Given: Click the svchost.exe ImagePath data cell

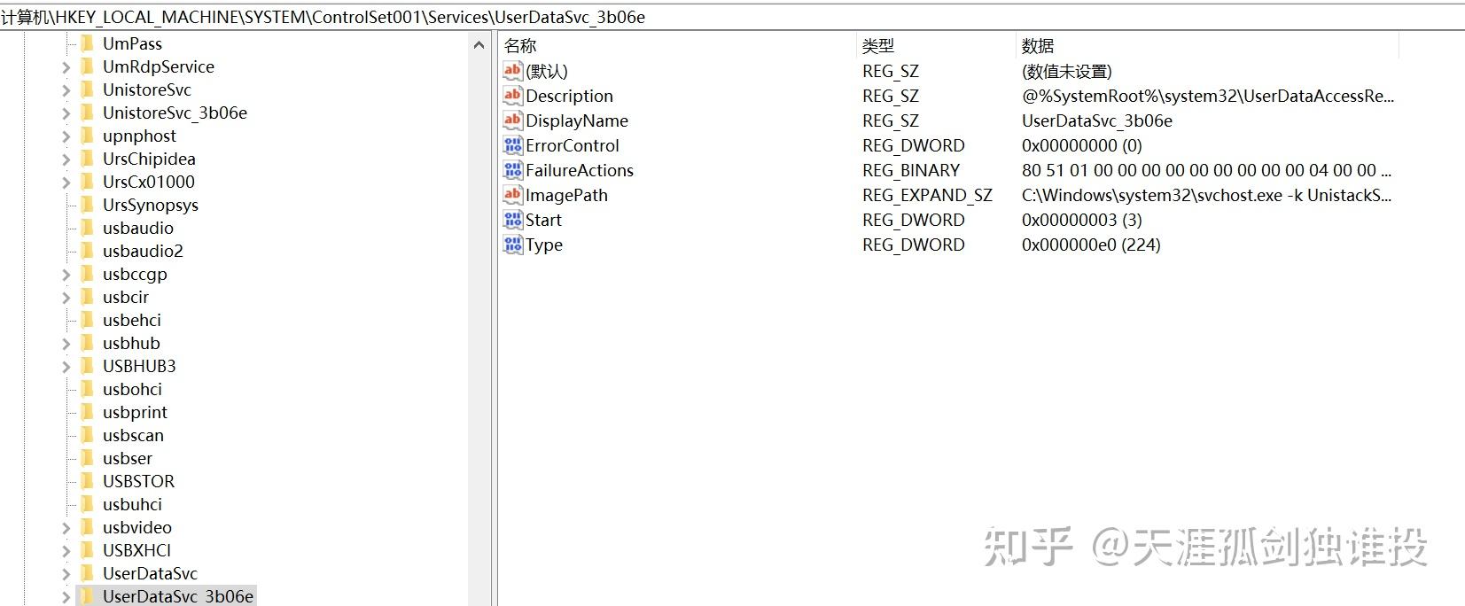Looking at the screenshot, I should (1206, 195).
